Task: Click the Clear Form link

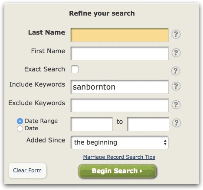Action: click(27, 171)
